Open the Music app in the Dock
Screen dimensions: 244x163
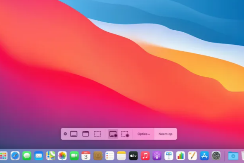[145, 156]
